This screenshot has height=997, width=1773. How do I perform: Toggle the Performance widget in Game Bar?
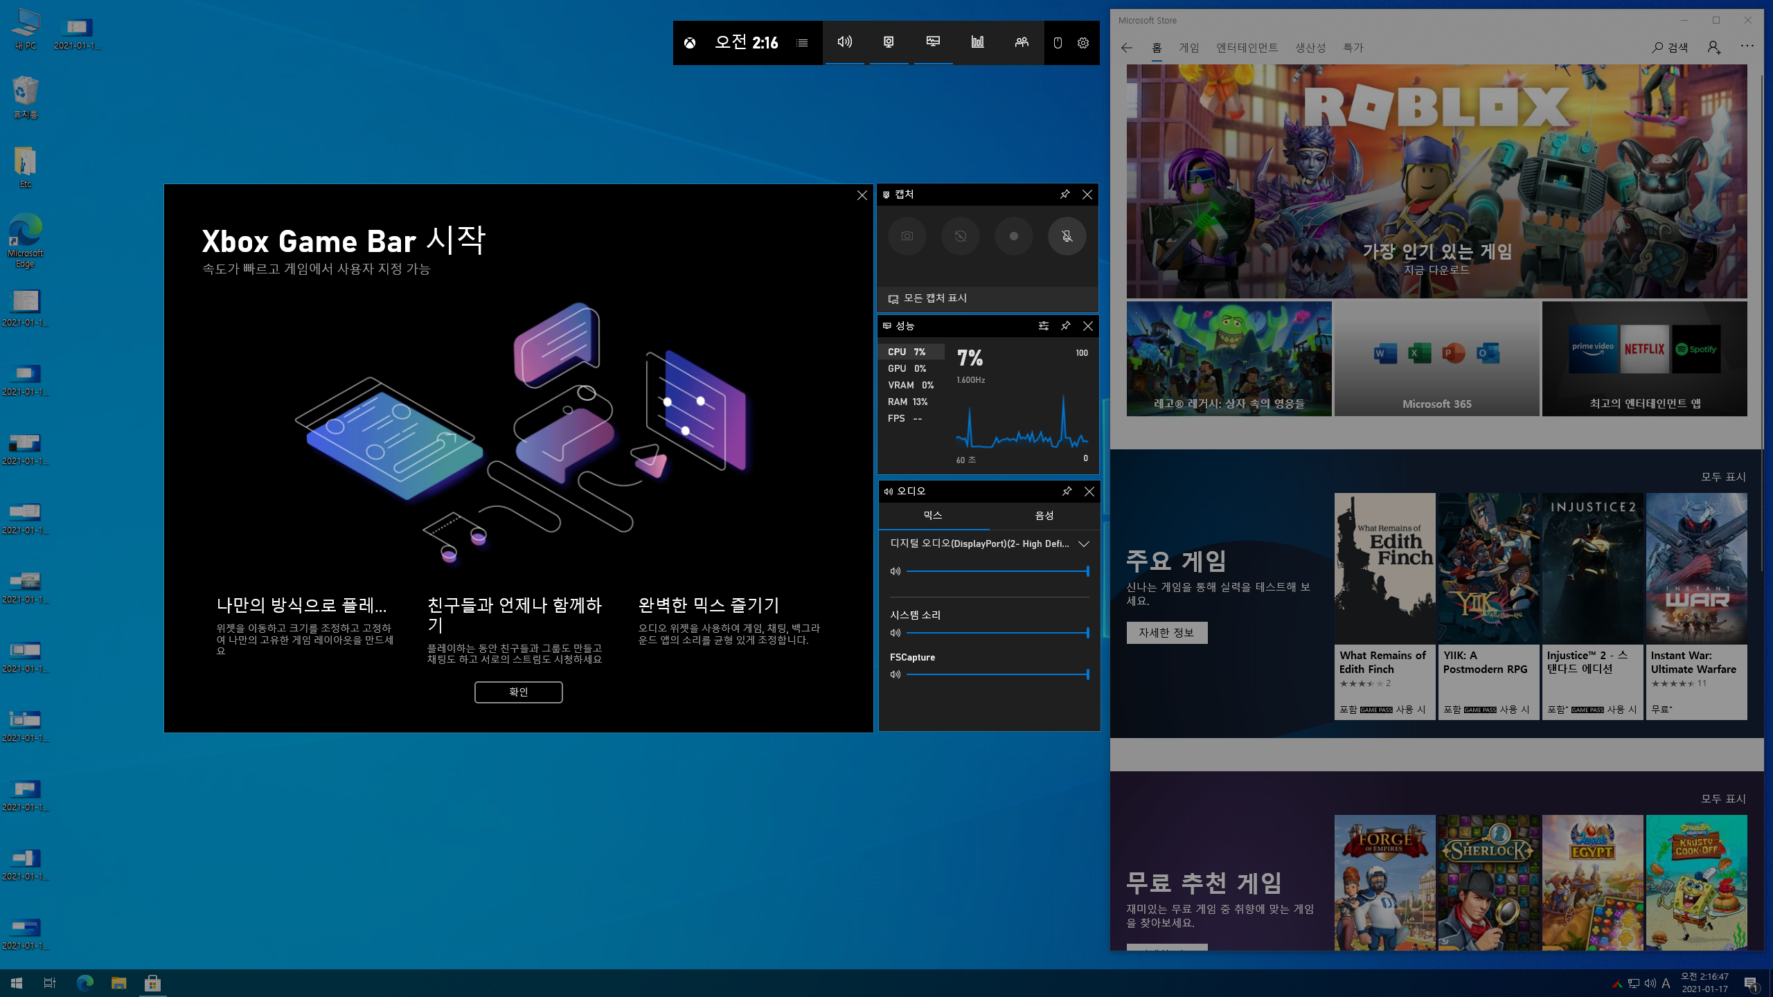pos(933,42)
